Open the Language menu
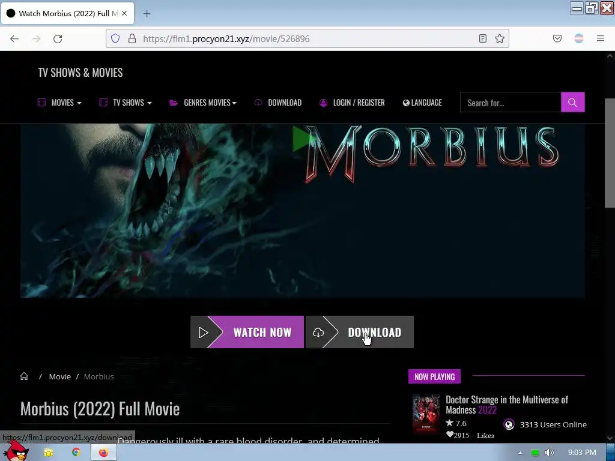The height and width of the screenshot is (461, 615). point(422,103)
